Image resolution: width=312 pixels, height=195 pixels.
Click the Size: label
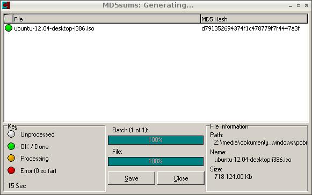216,169
